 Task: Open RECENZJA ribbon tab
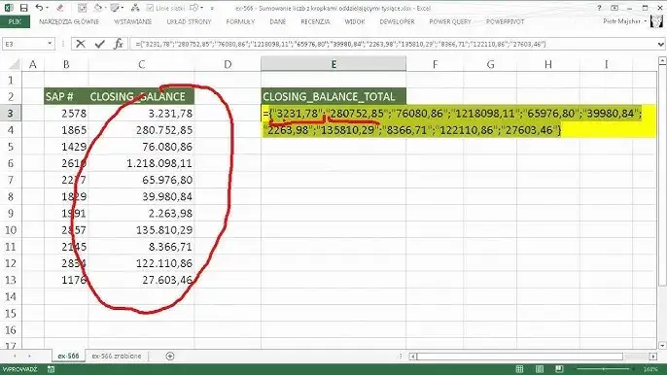pos(315,21)
